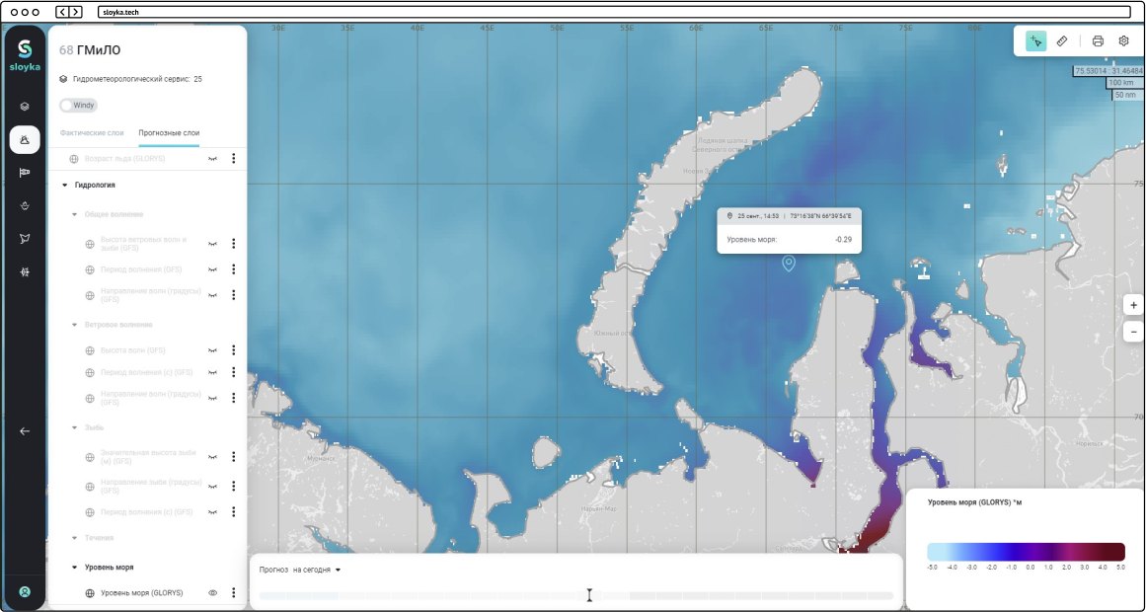Viewport: 1146px width, 612px height.
Task: Show the Высота ветровых волн и зыби layer
Action: coord(212,244)
